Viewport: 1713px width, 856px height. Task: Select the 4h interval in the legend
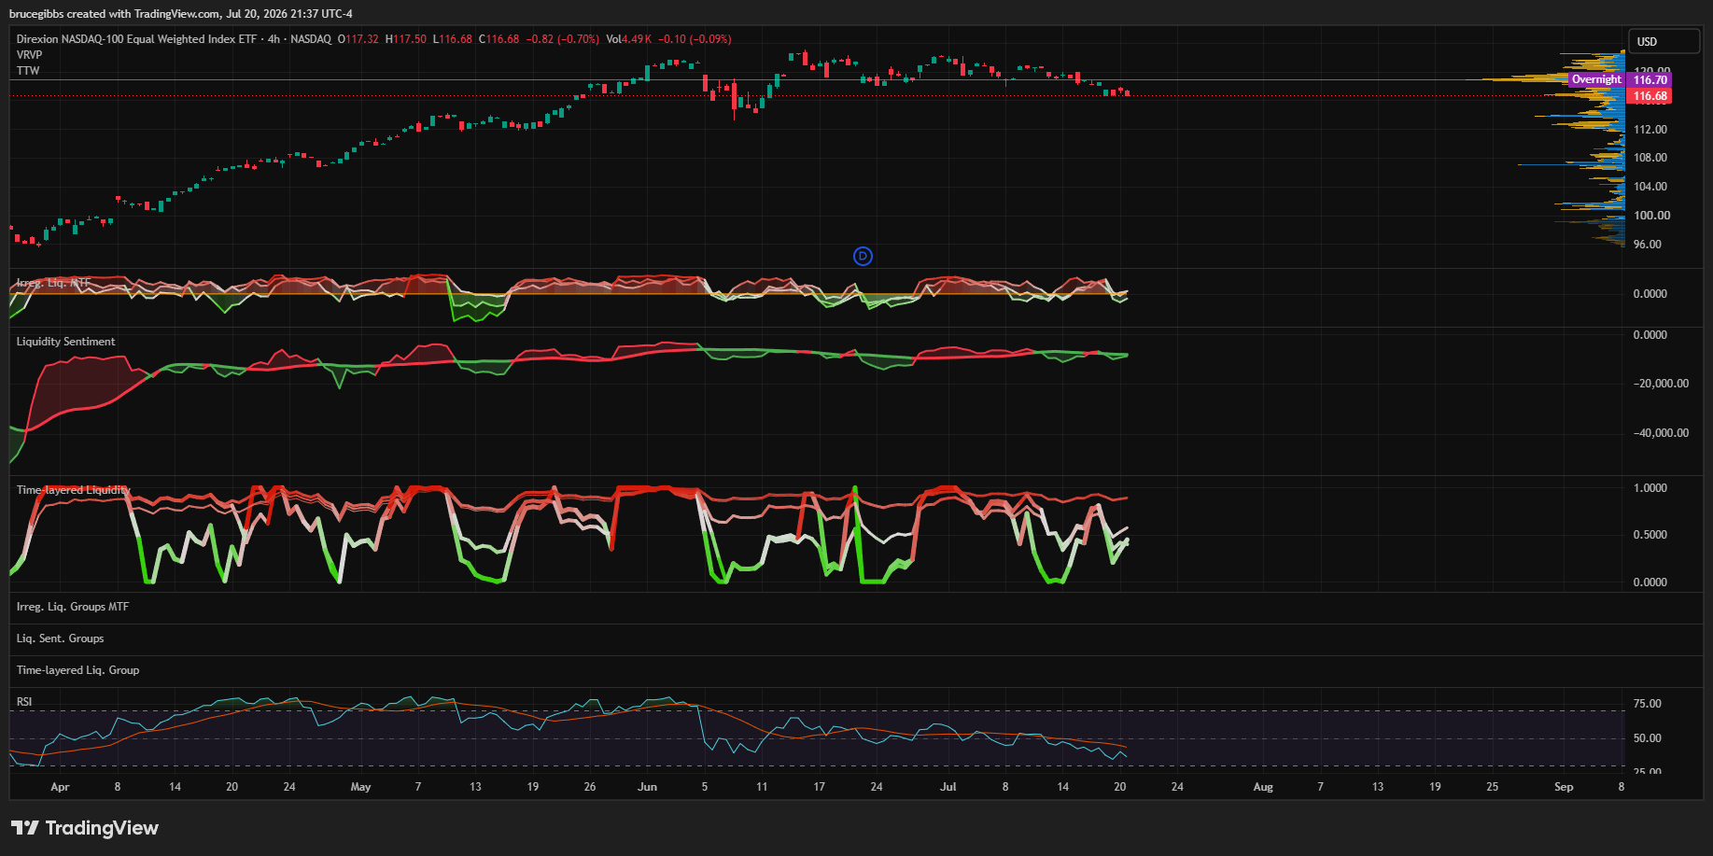click(x=274, y=39)
